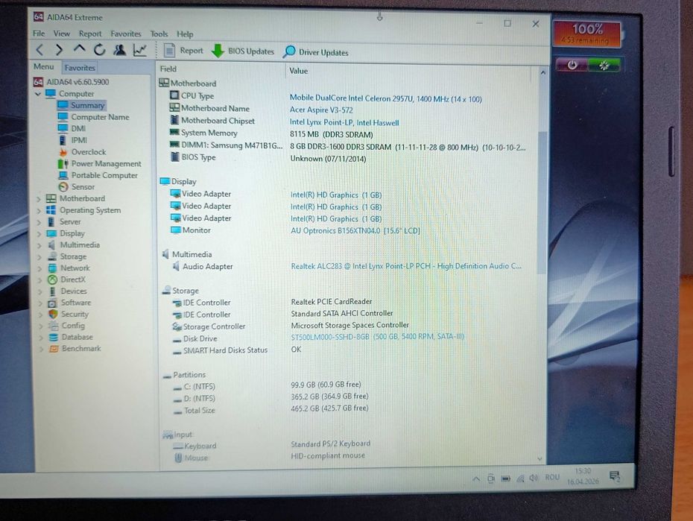Open Driver Updates from the toolbar
The image size is (693, 521).
click(x=316, y=52)
